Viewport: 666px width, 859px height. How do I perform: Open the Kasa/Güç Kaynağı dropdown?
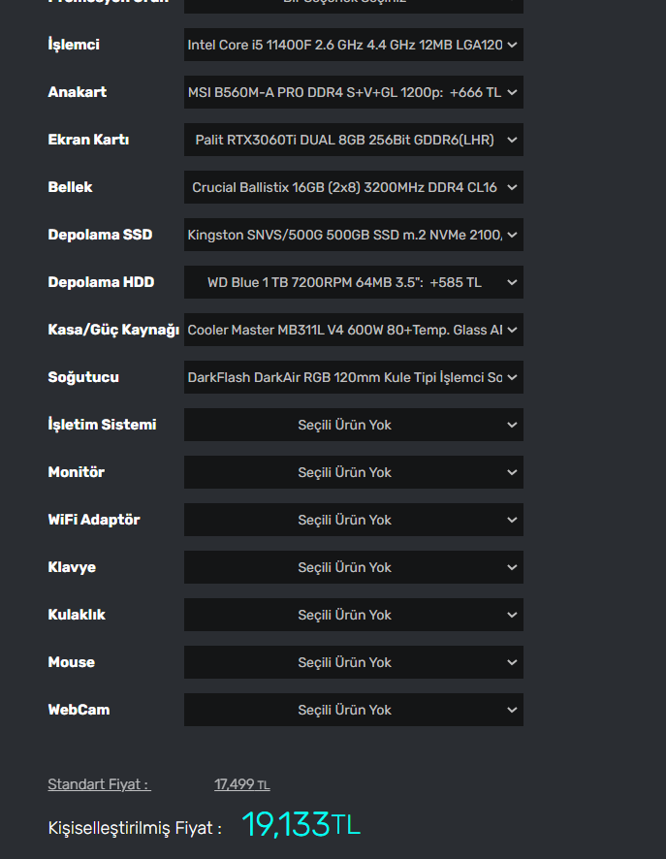(353, 330)
